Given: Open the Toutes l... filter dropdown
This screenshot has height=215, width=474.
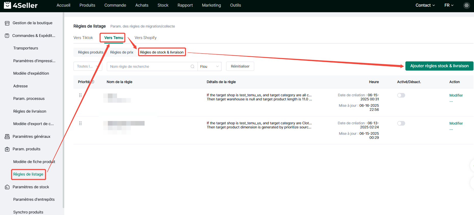Looking at the screenshot, I should click(x=88, y=66).
